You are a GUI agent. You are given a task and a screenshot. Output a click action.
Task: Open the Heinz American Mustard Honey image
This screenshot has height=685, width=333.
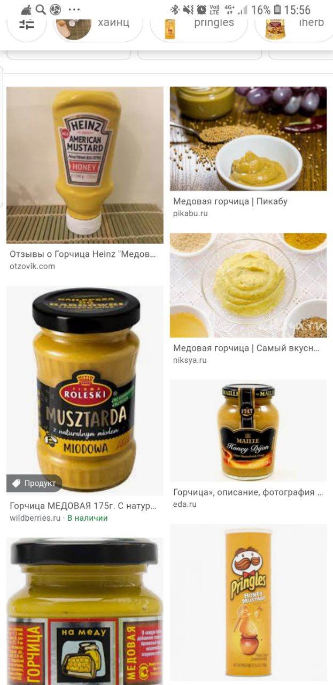tap(85, 165)
